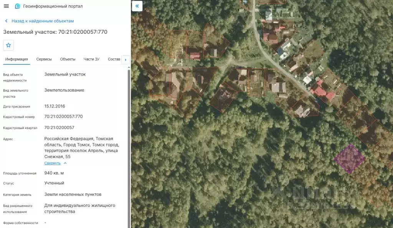Add parcel to favorites with star icon
The width and height of the screenshot is (393, 228).
(8, 45)
